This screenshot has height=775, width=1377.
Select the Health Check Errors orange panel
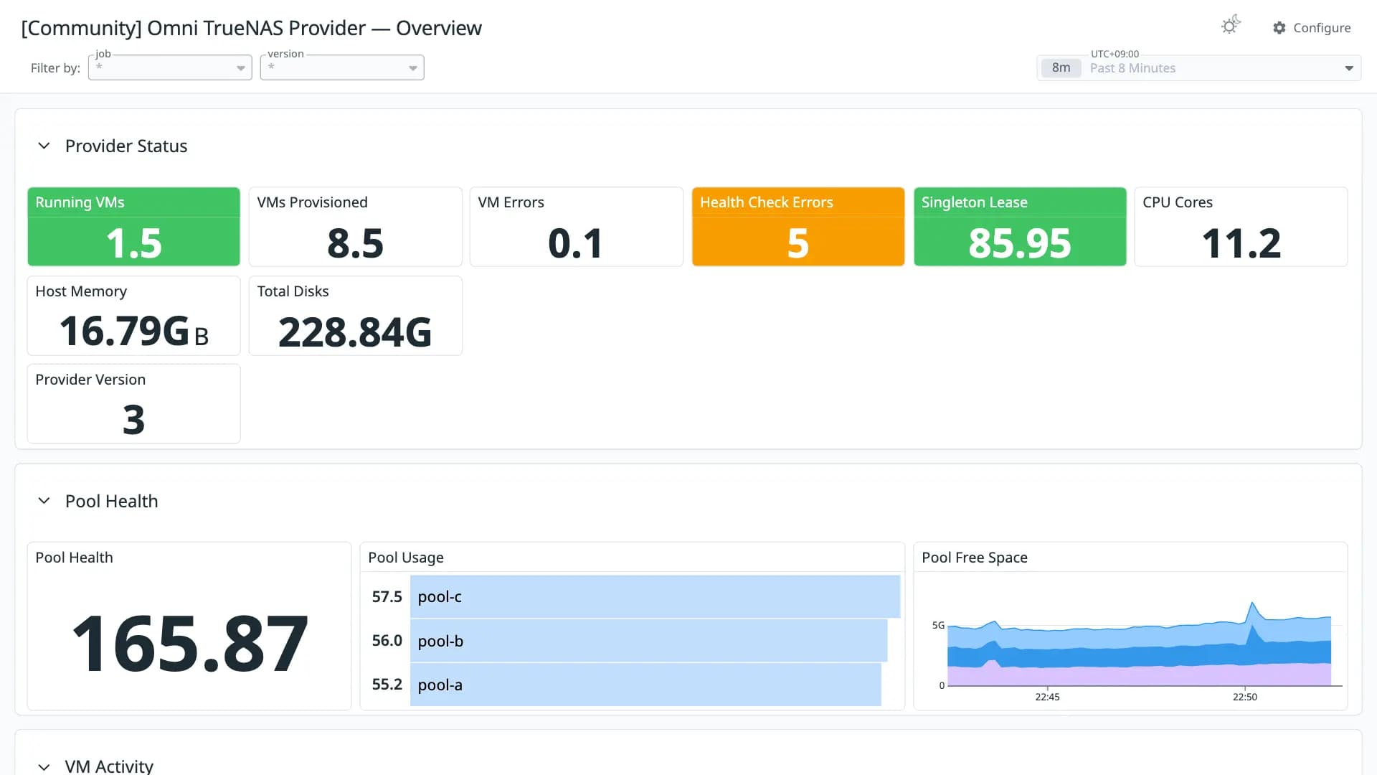(798, 227)
